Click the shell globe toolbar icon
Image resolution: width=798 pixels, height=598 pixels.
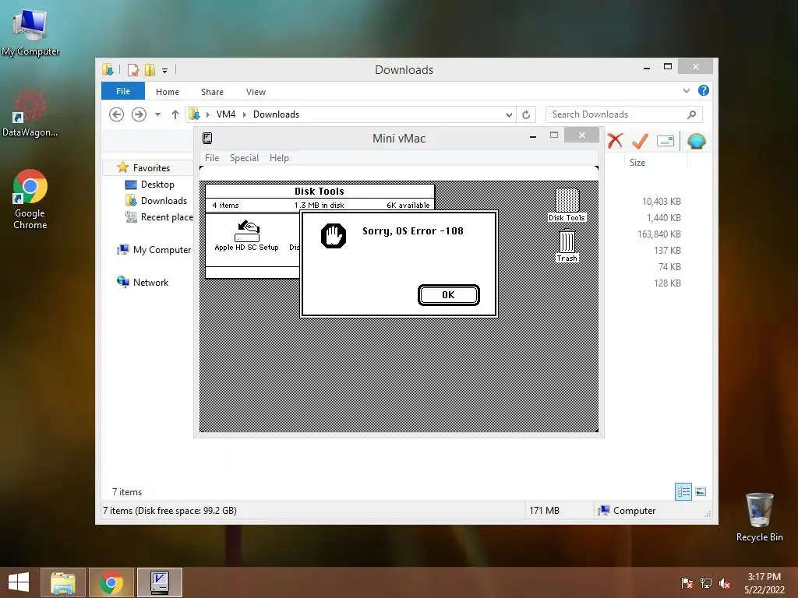click(x=696, y=141)
